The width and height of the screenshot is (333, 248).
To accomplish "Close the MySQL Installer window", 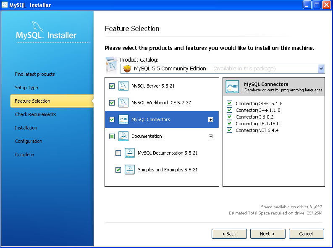I will tap(326, 5).
